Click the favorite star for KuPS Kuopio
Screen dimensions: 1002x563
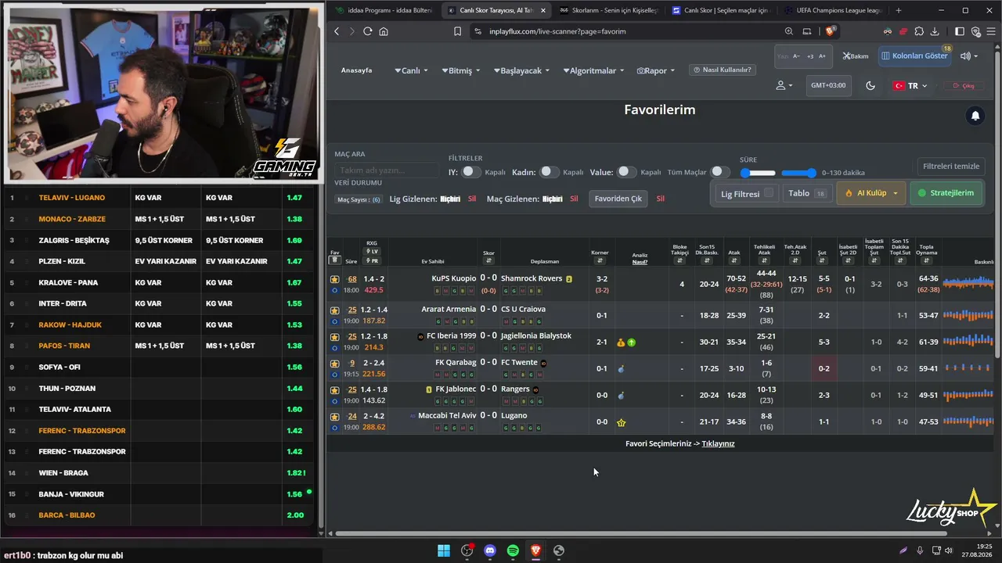(335, 279)
